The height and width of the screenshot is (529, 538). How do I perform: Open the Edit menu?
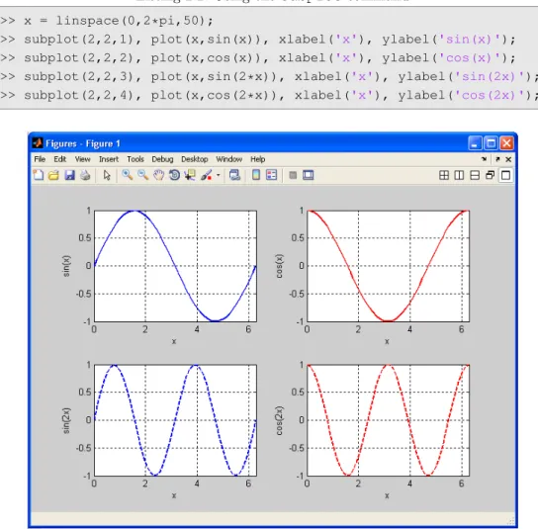pyautogui.click(x=59, y=159)
